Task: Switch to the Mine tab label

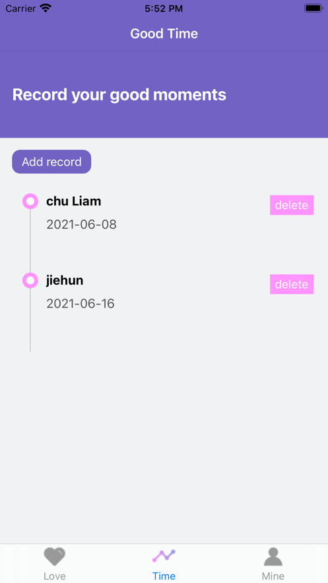Action: (273, 576)
